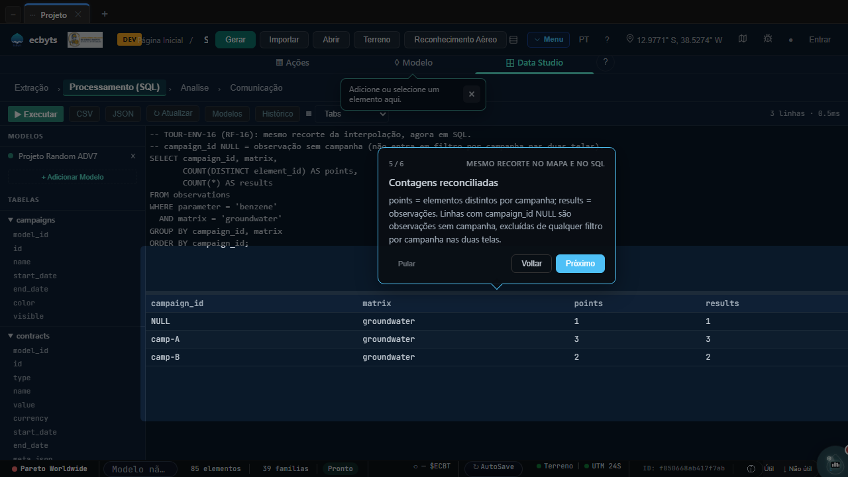Open the map view icon

(743, 39)
